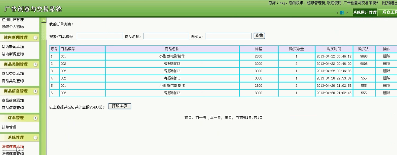
Task: Open 友情连接查询 in sidebar
Action: click(13, 153)
